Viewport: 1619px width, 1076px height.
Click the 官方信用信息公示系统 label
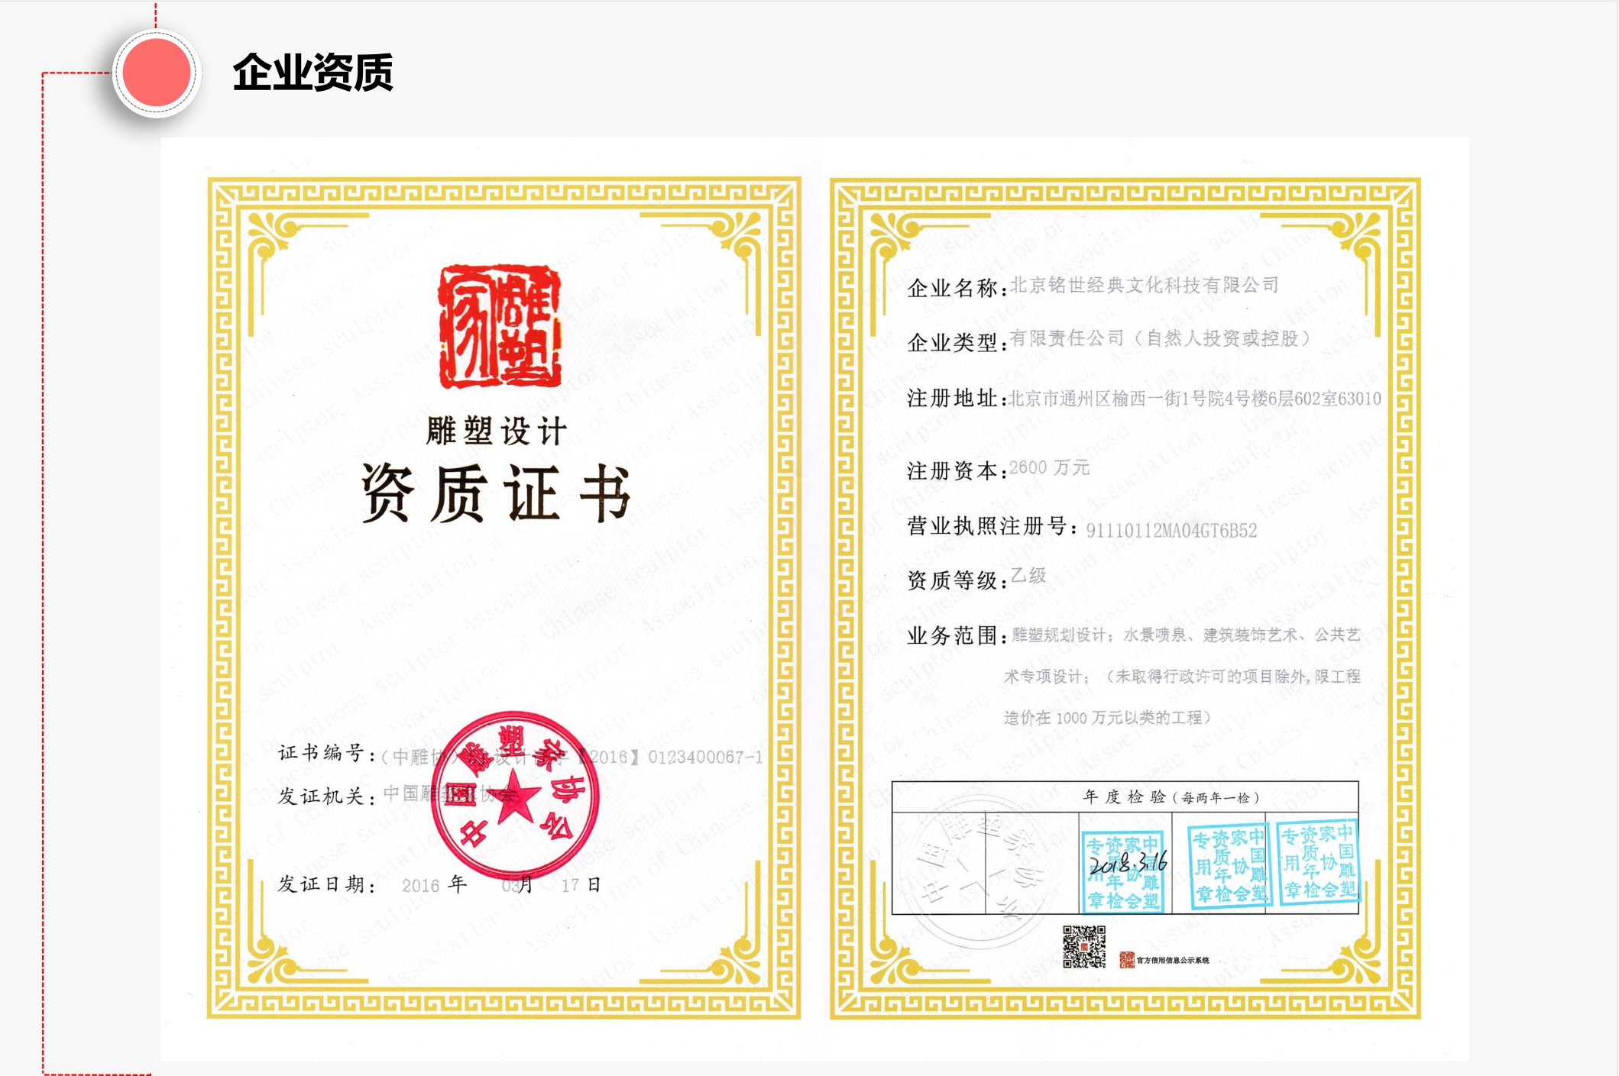[1173, 960]
